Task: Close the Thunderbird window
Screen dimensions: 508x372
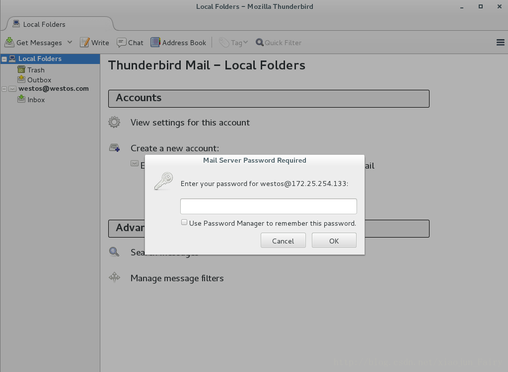Action: click(x=499, y=6)
